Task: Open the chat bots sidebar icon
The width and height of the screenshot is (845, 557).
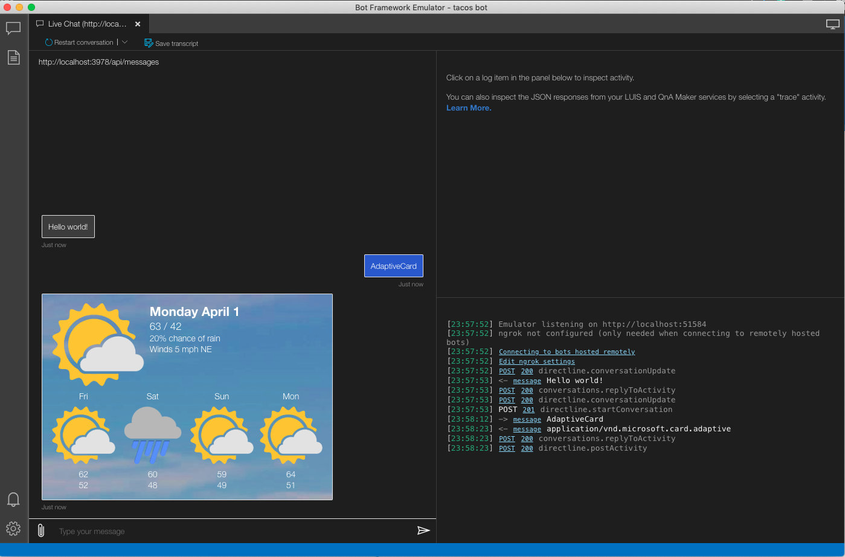Action: pos(13,28)
